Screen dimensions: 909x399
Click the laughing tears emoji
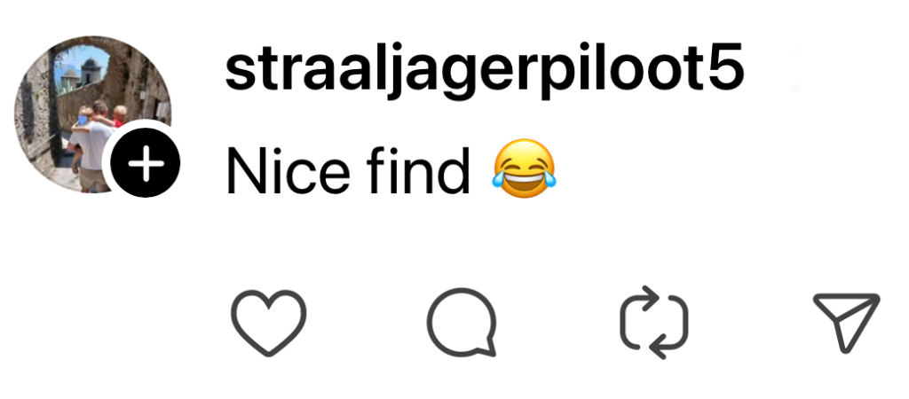[x=524, y=169]
